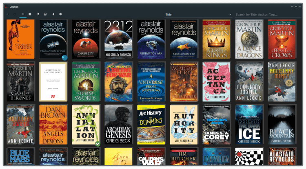
Task: Open A Feast for Crows cover
Action: [282, 39]
